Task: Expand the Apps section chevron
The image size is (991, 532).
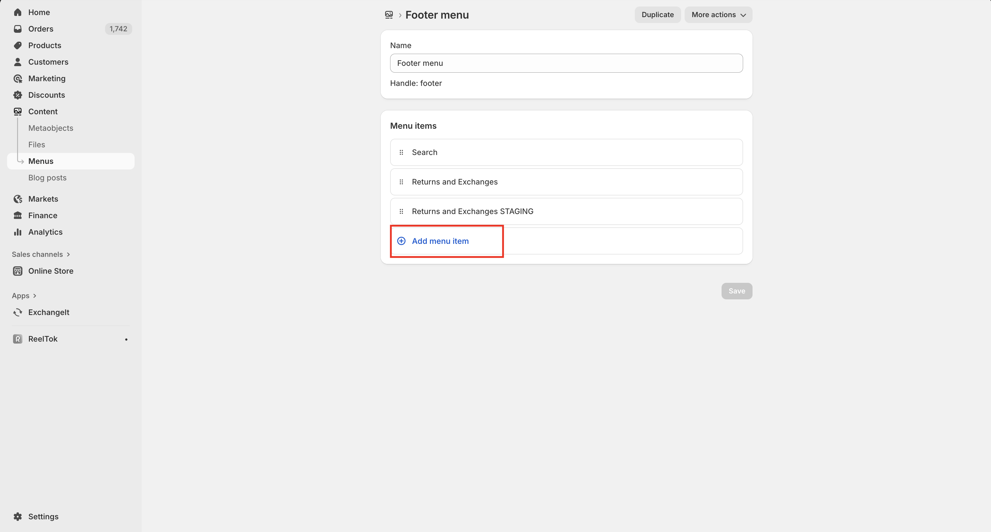Action: (x=35, y=296)
